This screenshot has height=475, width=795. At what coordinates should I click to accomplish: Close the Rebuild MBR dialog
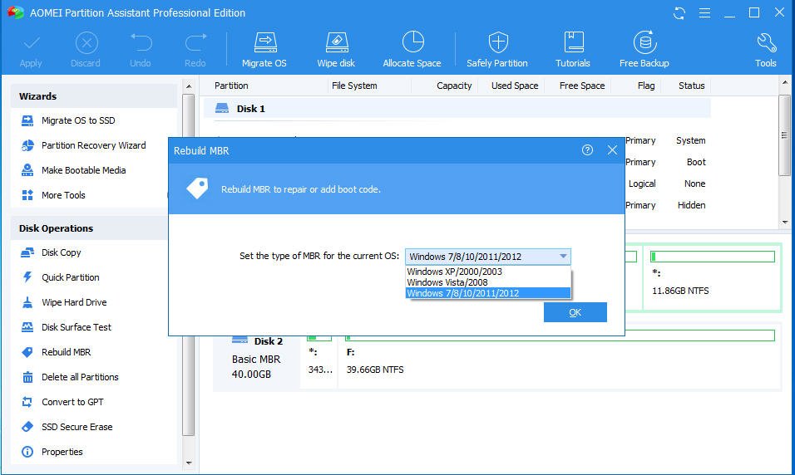613,150
